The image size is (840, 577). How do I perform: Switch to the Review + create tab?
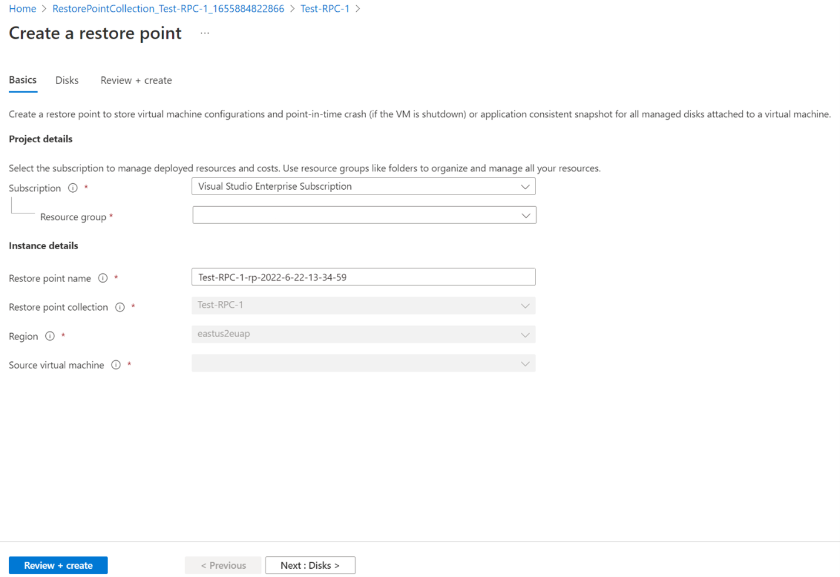tap(135, 80)
